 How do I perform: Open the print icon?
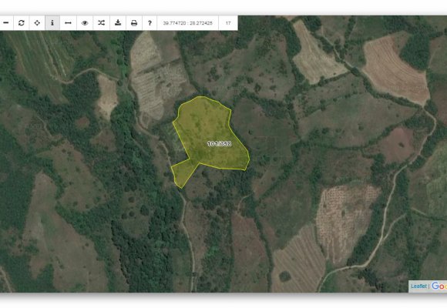tap(134, 23)
